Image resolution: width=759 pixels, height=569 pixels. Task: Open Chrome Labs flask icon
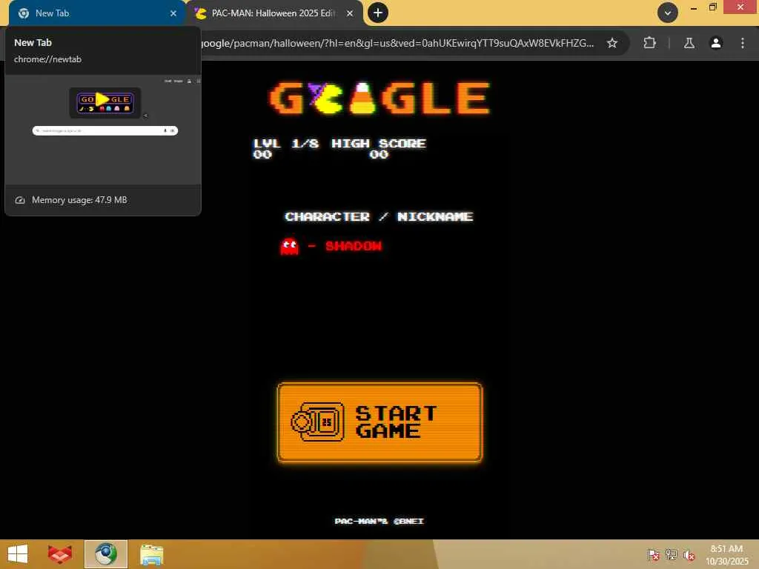click(689, 43)
